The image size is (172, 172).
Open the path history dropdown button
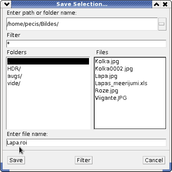pos(162,24)
